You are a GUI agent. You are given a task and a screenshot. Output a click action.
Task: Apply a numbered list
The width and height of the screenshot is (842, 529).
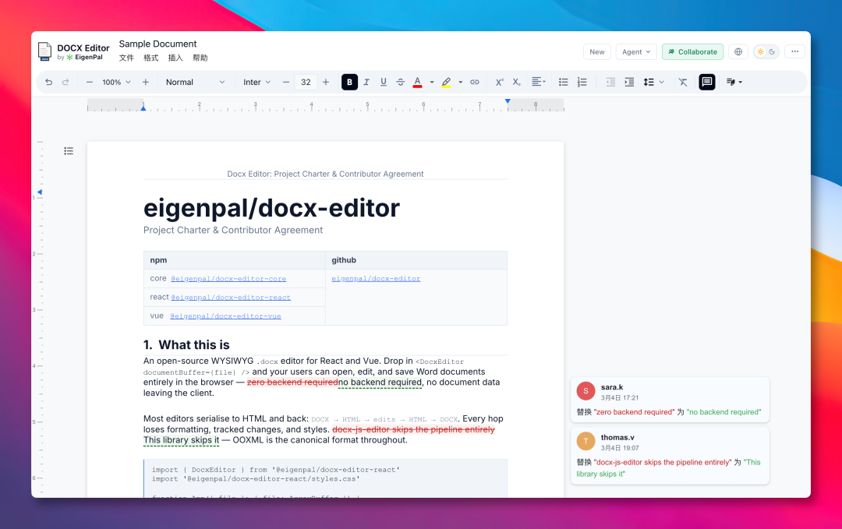(x=582, y=82)
